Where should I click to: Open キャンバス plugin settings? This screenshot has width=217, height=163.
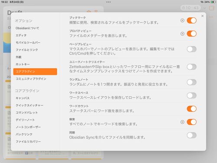click(35, 98)
